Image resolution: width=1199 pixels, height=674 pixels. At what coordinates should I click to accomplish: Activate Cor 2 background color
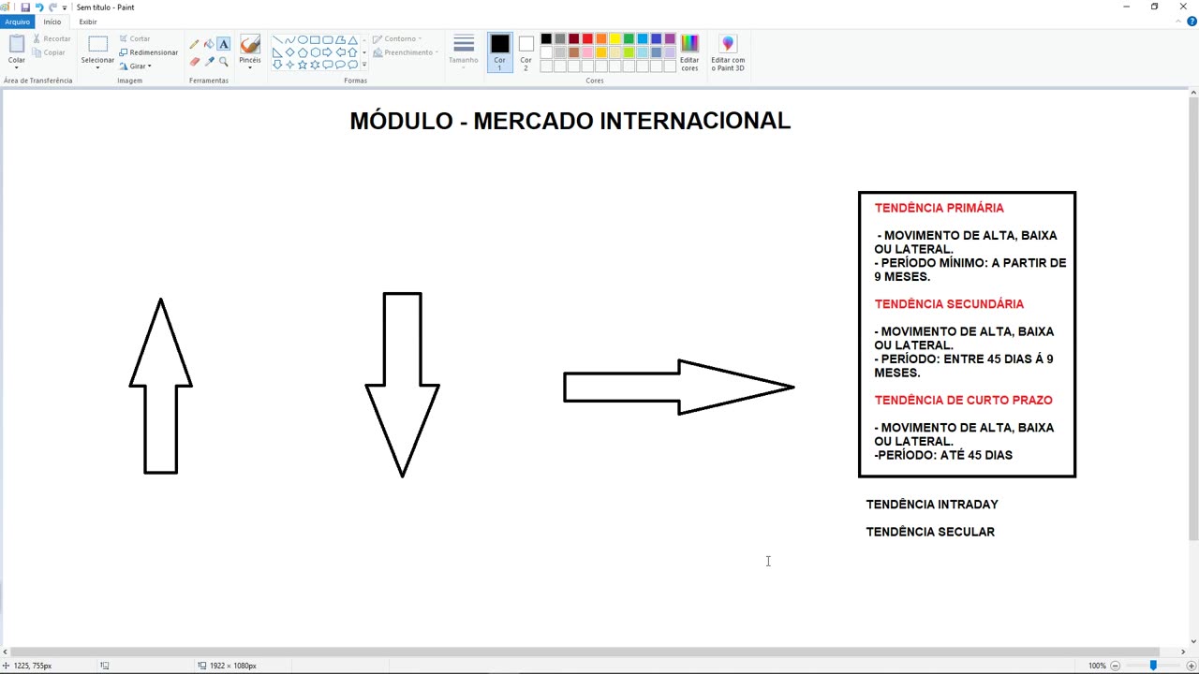(525, 53)
